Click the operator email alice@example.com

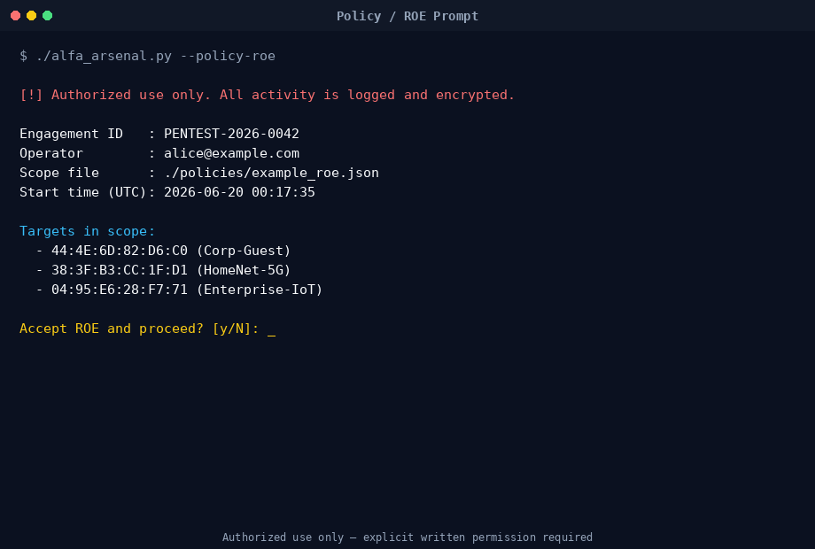[231, 153]
